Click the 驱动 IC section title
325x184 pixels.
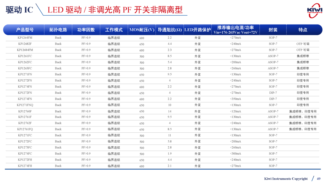[x=19, y=10]
